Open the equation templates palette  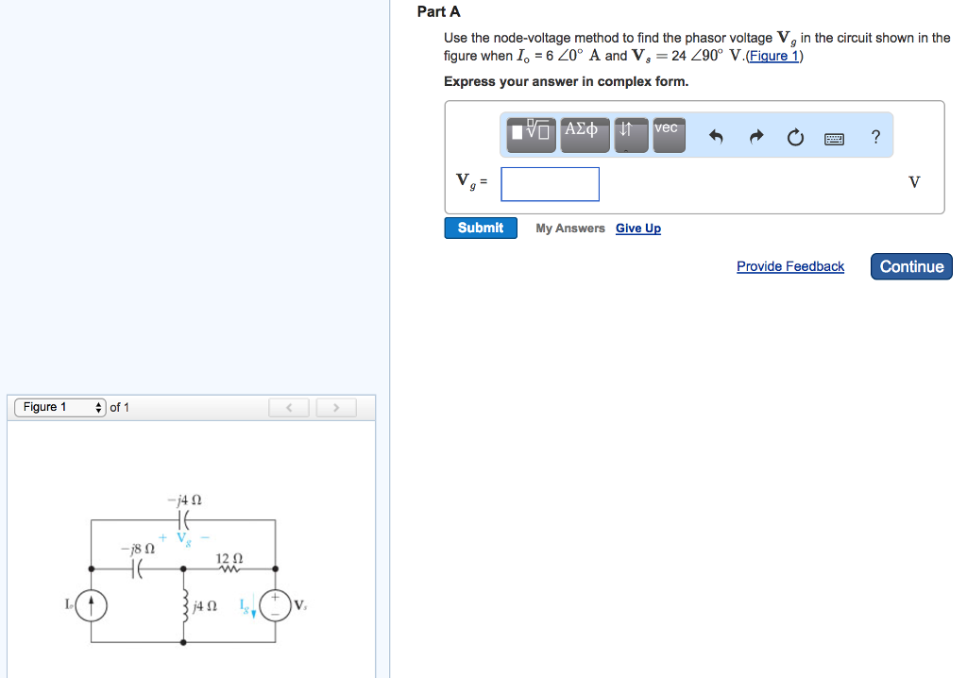(530, 134)
